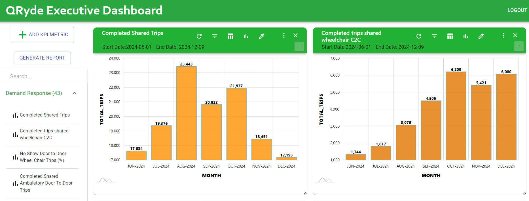Refresh the wheelchair C2C chart

(x=419, y=36)
